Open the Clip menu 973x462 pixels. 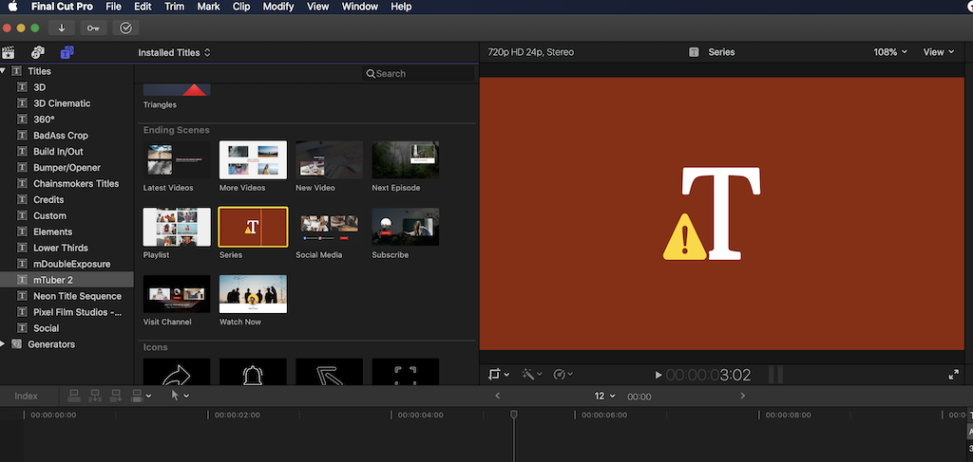(241, 7)
